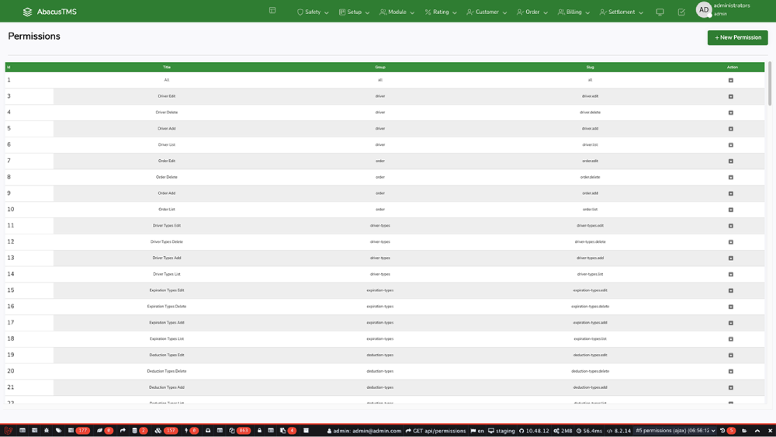Open the monitor icon in top navbar
The height and width of the screenshot is (437, 776).
(x=660, y=12)
